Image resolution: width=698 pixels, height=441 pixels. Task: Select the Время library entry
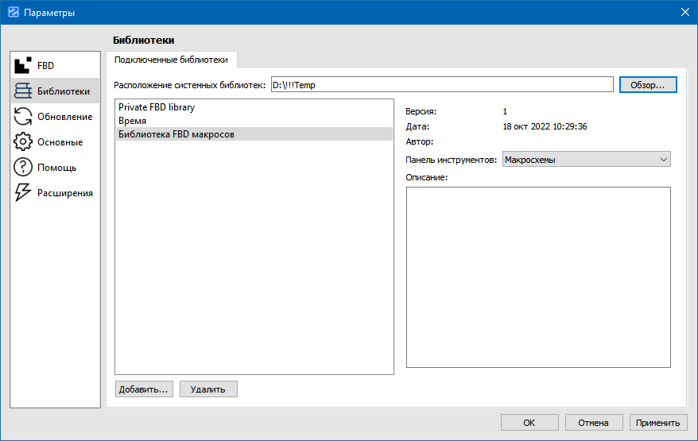(132, 121)
